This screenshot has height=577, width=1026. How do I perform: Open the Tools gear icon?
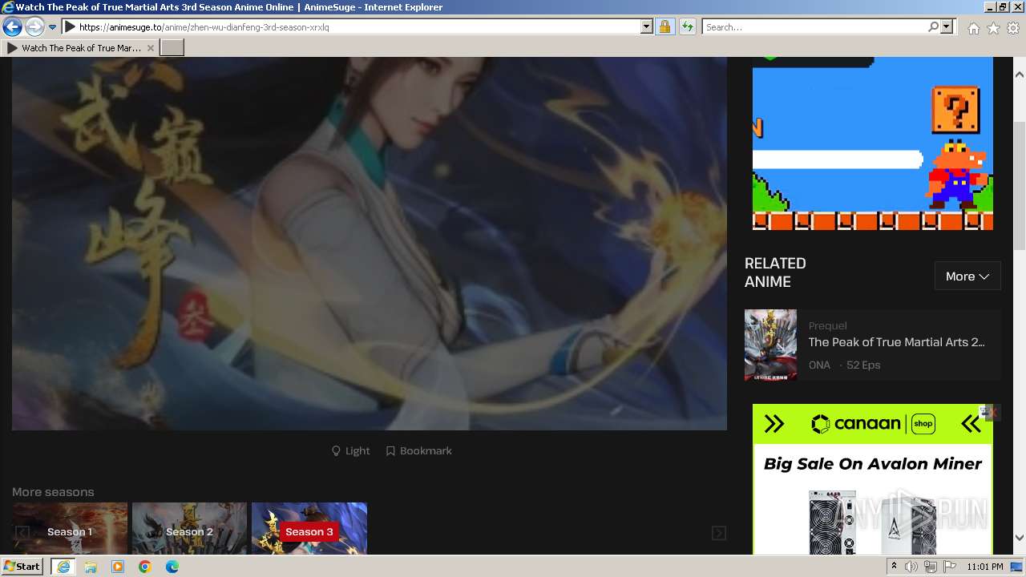click(1013, 28)
